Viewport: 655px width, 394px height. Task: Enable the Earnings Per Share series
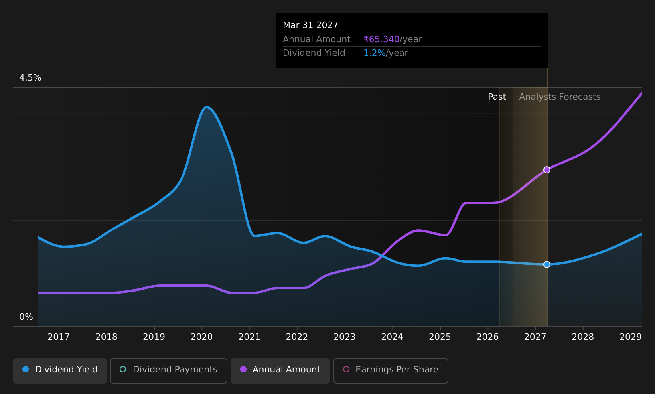(391, 371)
